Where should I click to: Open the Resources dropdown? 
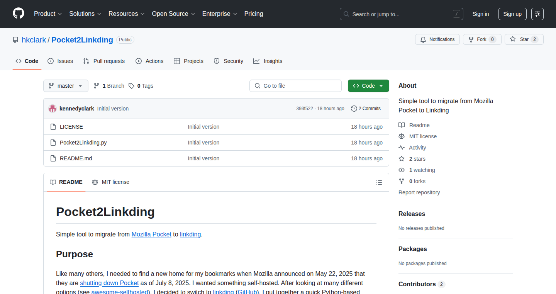click(x=127, y=14)
